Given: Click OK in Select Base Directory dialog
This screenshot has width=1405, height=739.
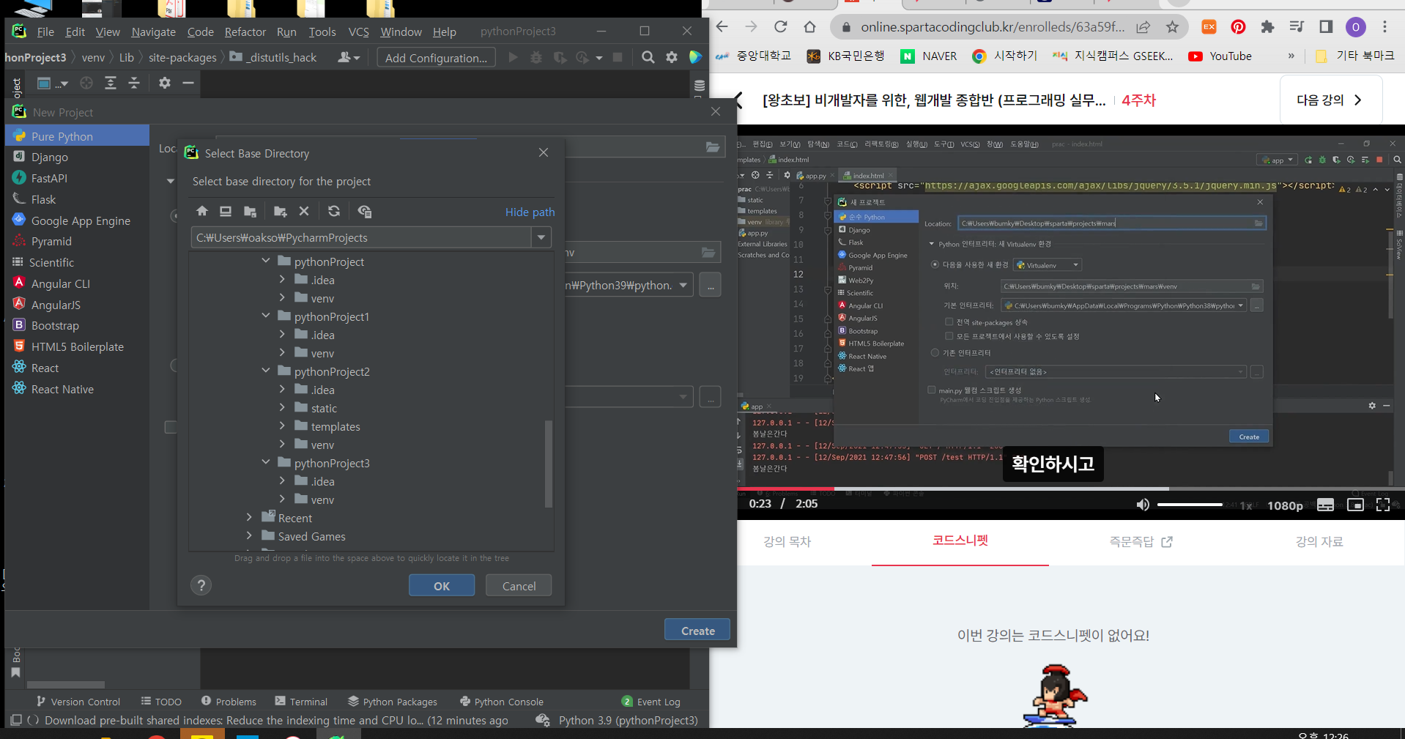Looking at the screenshot, I should click(x=442, y=586).
